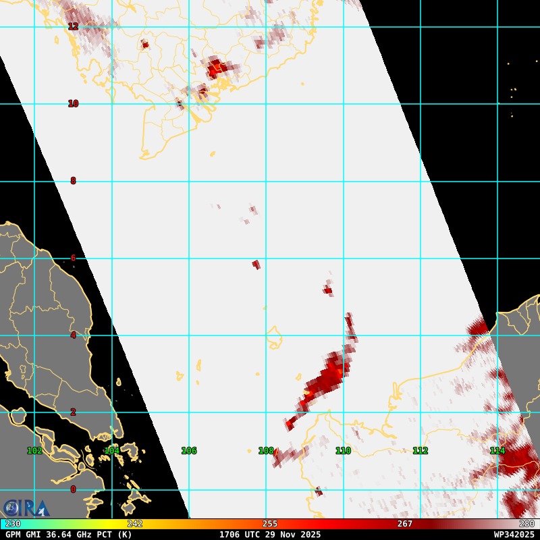Click the 267 value on color scale
The width and height of the screenshot is (540, 540).
coord(405,524)
